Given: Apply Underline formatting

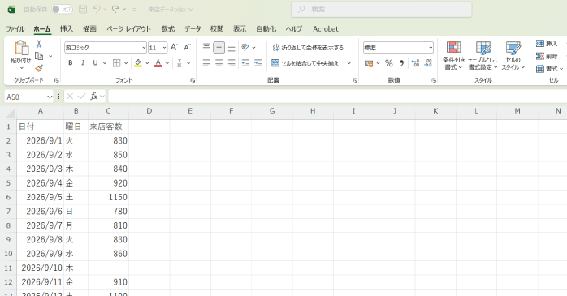Looking at the screenshot, I should (x=95, y=63).
